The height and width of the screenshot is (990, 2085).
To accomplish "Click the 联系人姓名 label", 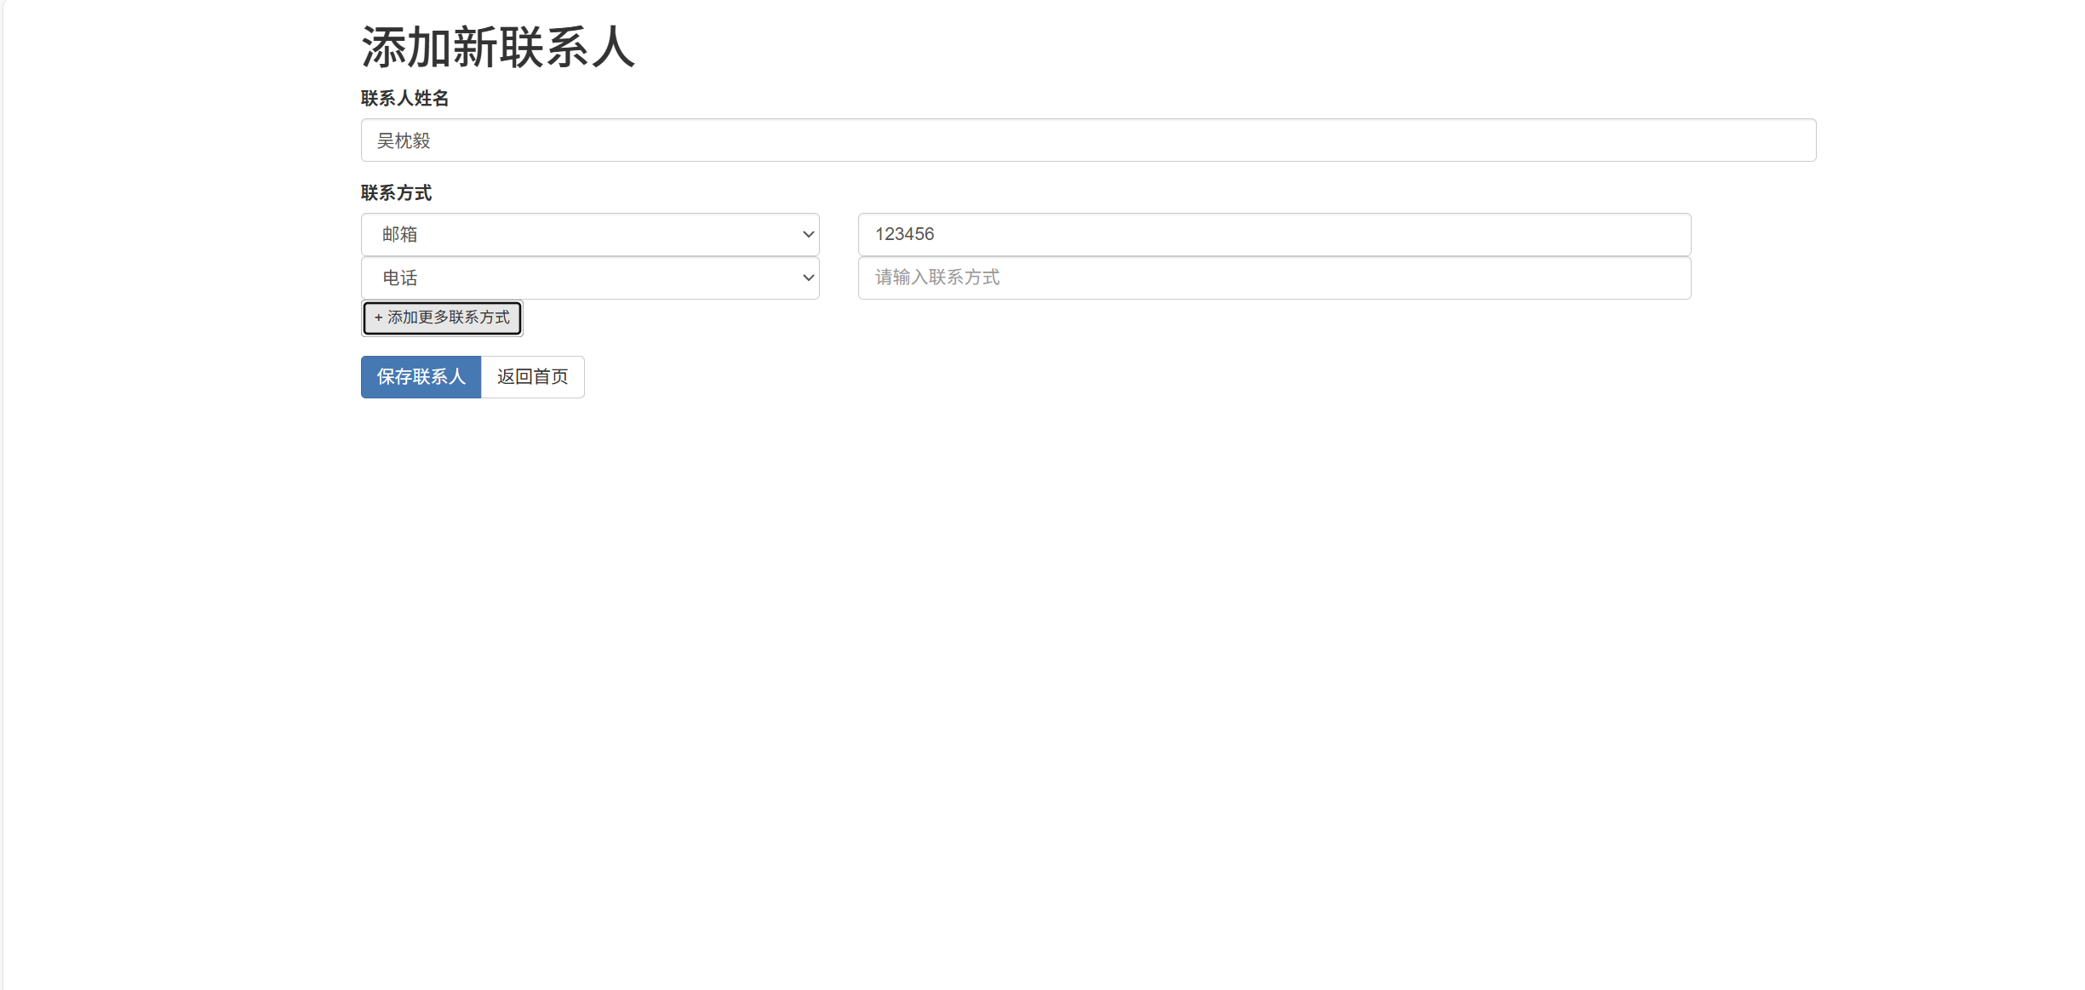I will pos(405,99).
